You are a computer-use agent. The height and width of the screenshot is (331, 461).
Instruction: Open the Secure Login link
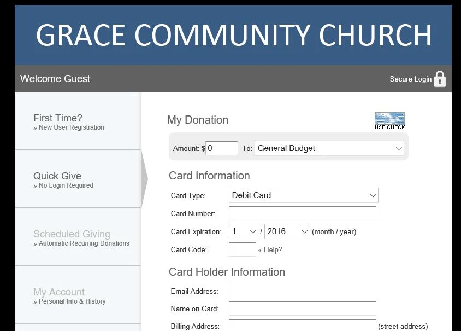pos(410,79)
